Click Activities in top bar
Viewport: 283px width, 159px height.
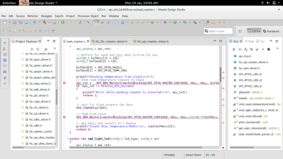[9, 3]
